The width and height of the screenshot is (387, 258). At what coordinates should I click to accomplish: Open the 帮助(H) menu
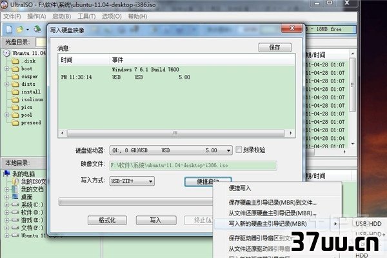[x=137, y=17]
